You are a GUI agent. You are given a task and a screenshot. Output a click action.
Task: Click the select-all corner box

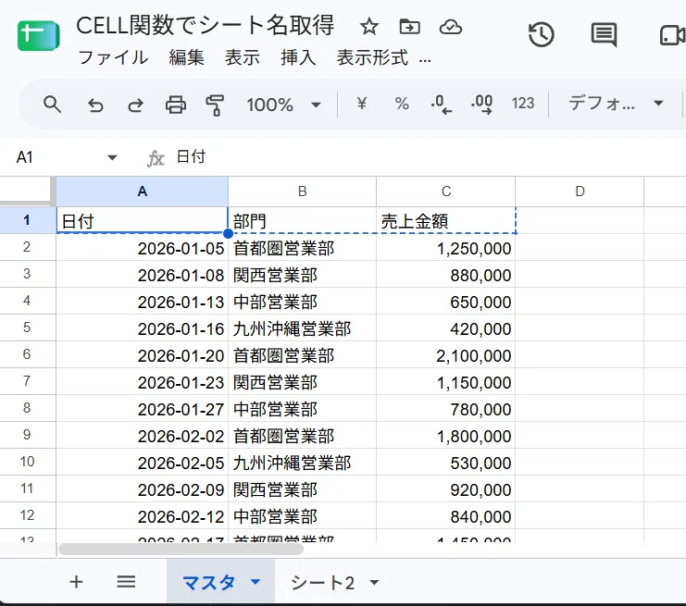(27, 192)
